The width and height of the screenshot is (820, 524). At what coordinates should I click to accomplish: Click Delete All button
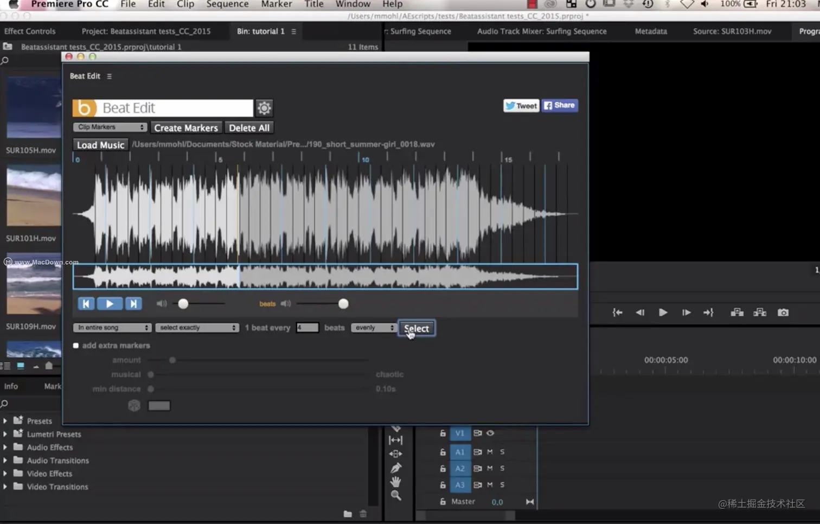[249, 128]
